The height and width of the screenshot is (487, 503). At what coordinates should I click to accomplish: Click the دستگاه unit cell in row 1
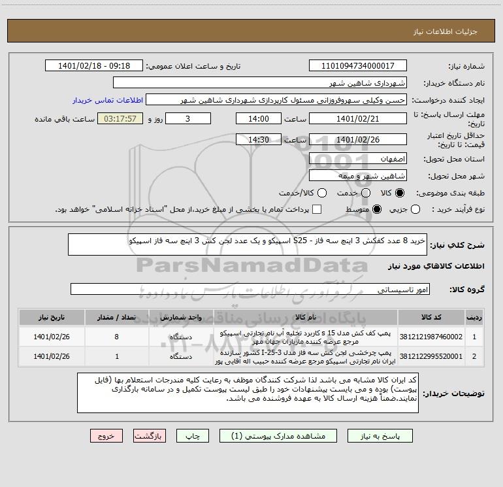pyautogui.click(x=181, y=337)
